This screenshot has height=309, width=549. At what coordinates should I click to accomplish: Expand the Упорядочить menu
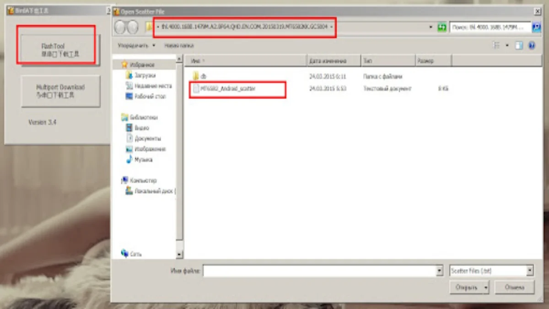137,46
